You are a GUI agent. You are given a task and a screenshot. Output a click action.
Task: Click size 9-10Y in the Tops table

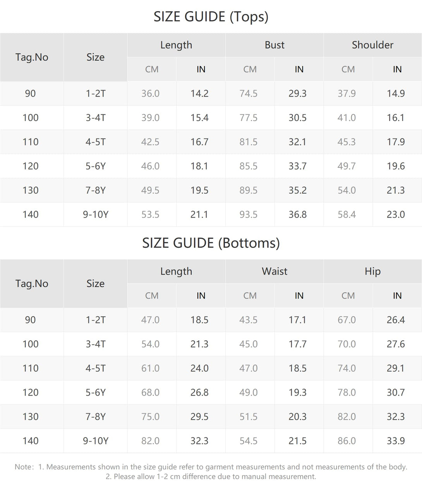coord(96,214)
